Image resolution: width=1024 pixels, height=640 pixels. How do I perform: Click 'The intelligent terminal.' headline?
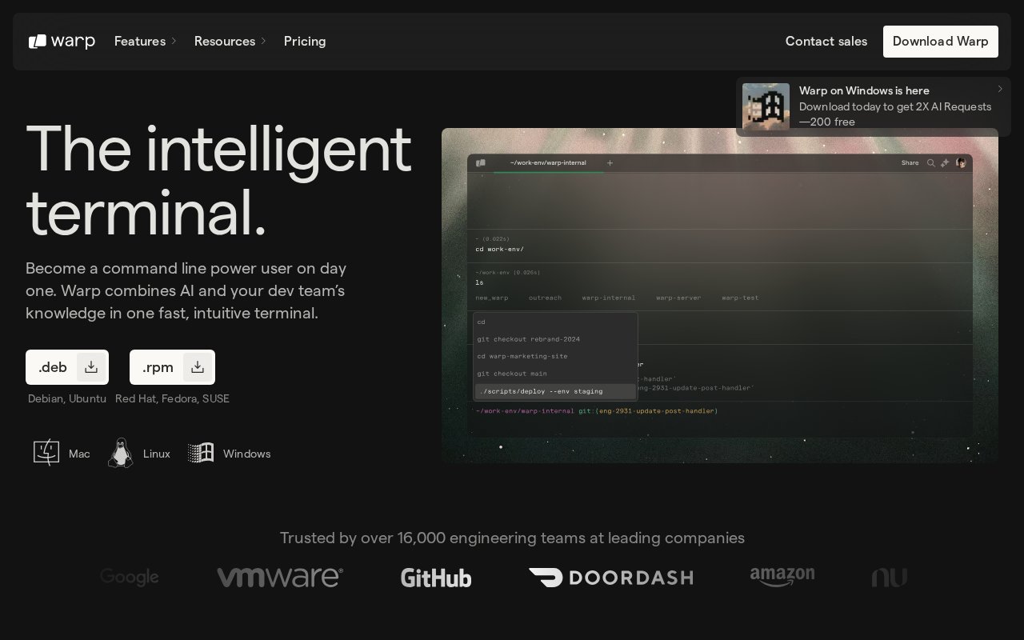218,181
